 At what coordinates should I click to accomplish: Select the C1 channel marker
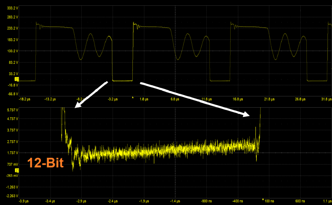click(x=17, y=79)
